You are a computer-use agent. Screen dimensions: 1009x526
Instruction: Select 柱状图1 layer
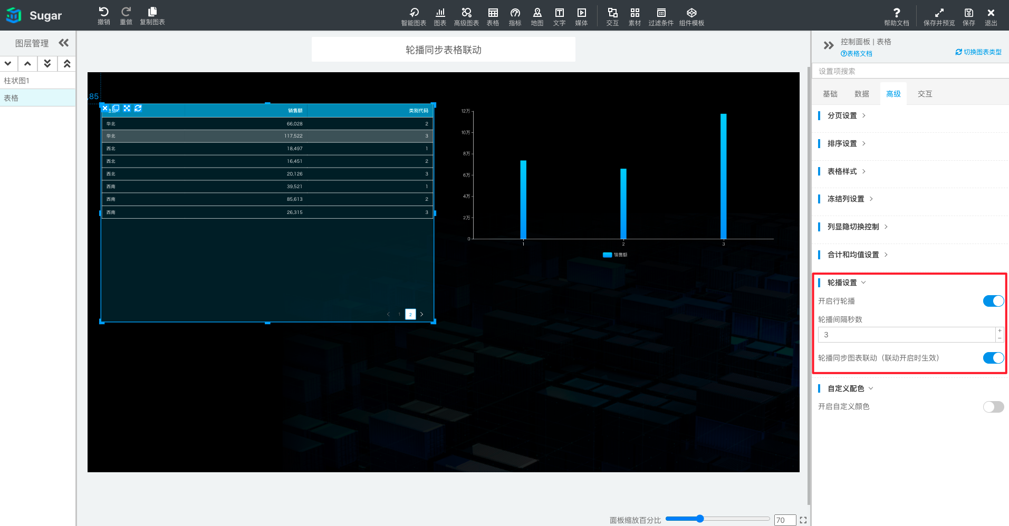37,81
